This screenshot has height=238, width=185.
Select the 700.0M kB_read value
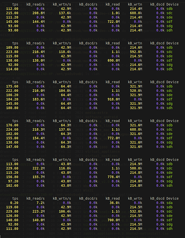pos(114,220)
